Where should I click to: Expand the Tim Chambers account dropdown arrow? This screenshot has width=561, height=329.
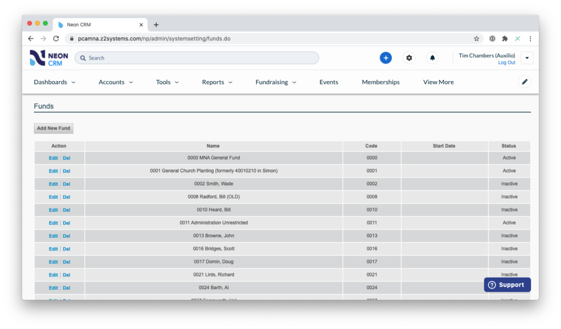(526, 57)
